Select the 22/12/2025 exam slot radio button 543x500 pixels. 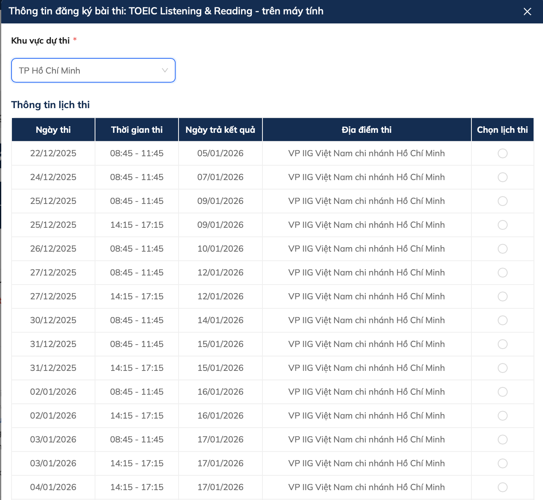(502, 153)
